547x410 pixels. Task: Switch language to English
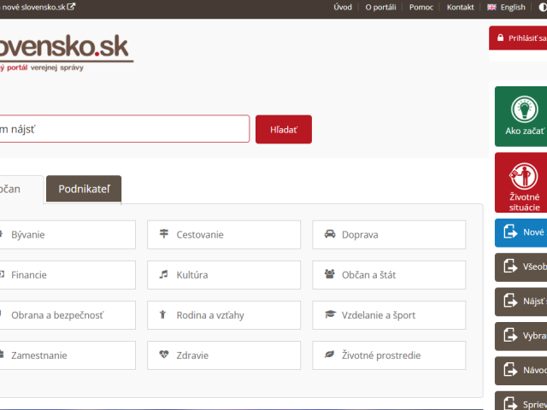point(506,8)
